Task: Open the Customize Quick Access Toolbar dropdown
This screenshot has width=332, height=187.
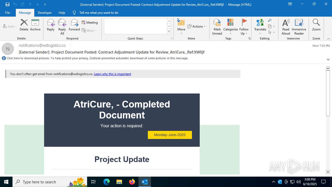Action: pos(45,4)
